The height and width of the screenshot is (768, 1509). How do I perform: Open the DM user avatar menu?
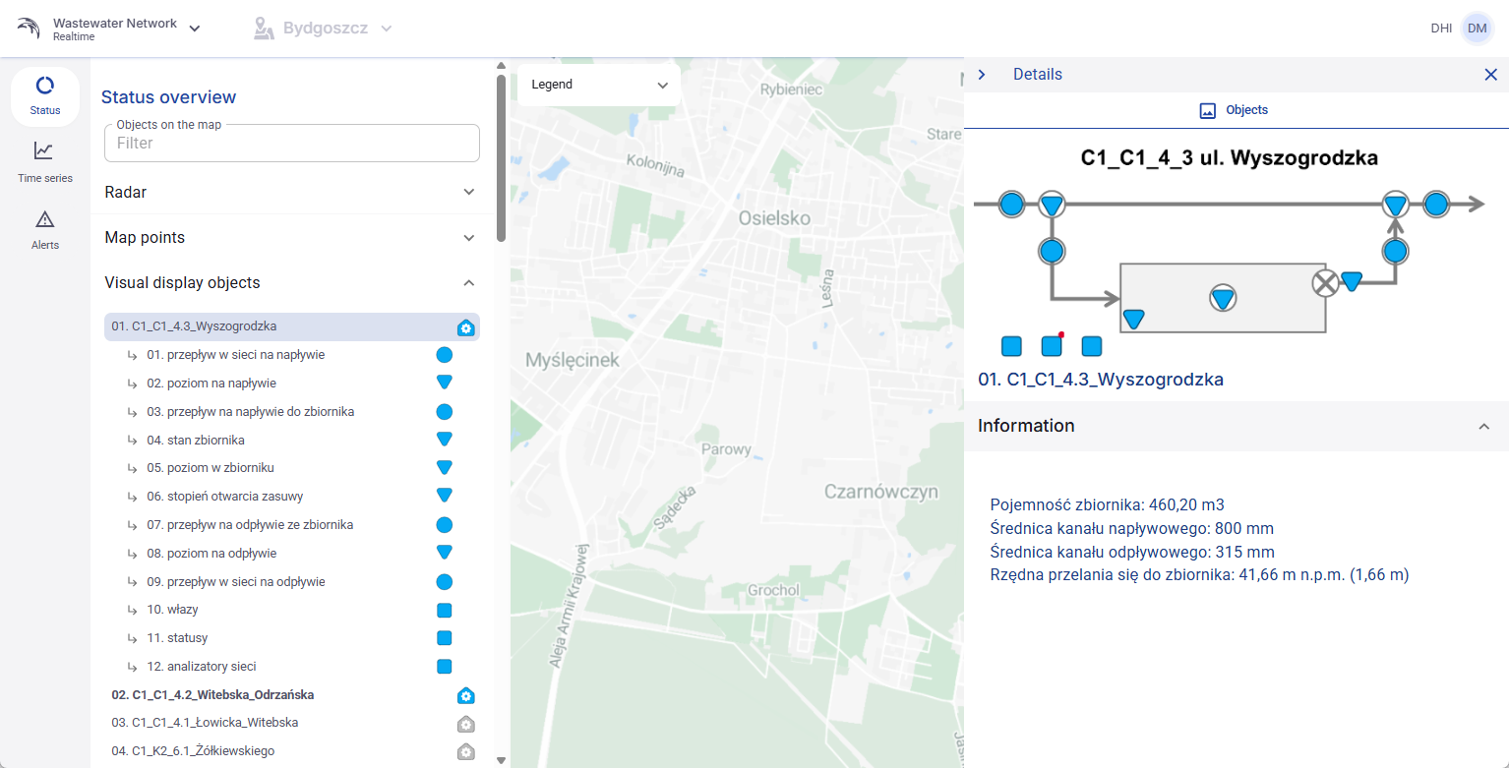coord(1477,29)
